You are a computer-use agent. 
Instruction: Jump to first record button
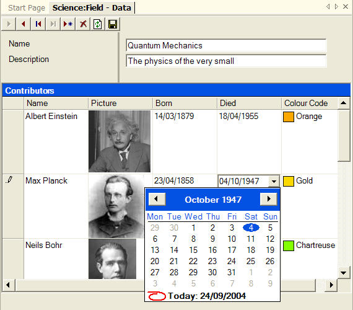[x=38, y=24]
